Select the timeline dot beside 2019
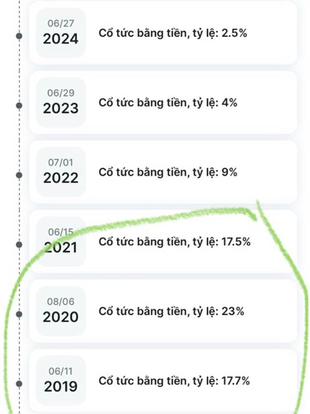Image resolution: width=310 pixels, height=414 pixels. pos(19,383)
